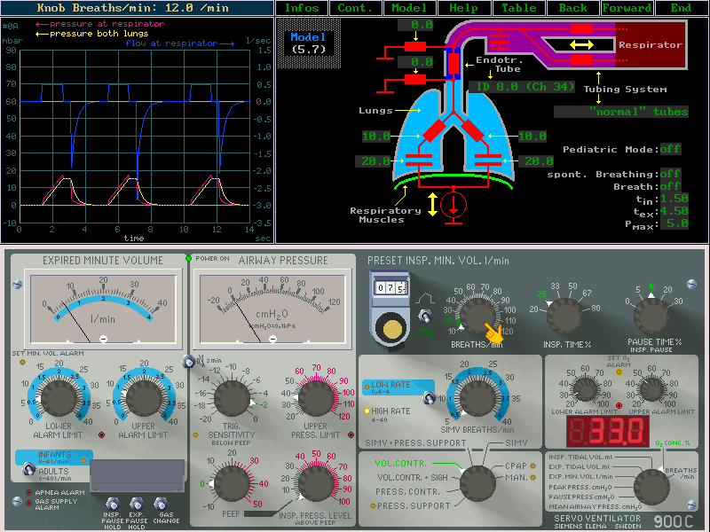Click the PEEP control knob

tap(231, 484)
